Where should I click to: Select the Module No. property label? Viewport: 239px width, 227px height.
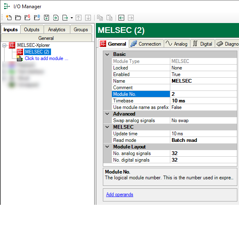(x=141, y=94)
